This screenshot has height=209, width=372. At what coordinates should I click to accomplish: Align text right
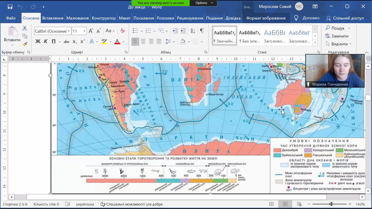[x=151, y=41]
